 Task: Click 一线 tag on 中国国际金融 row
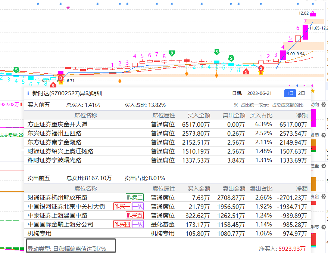[138, 225]
